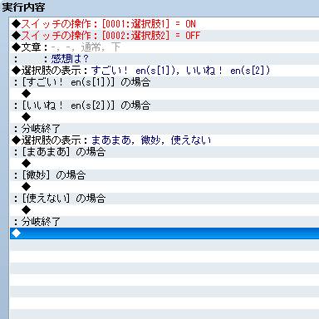Select the [微妙] の場合 branch row
This screenshot has height=319, width=319.
(x=164, y=175)
